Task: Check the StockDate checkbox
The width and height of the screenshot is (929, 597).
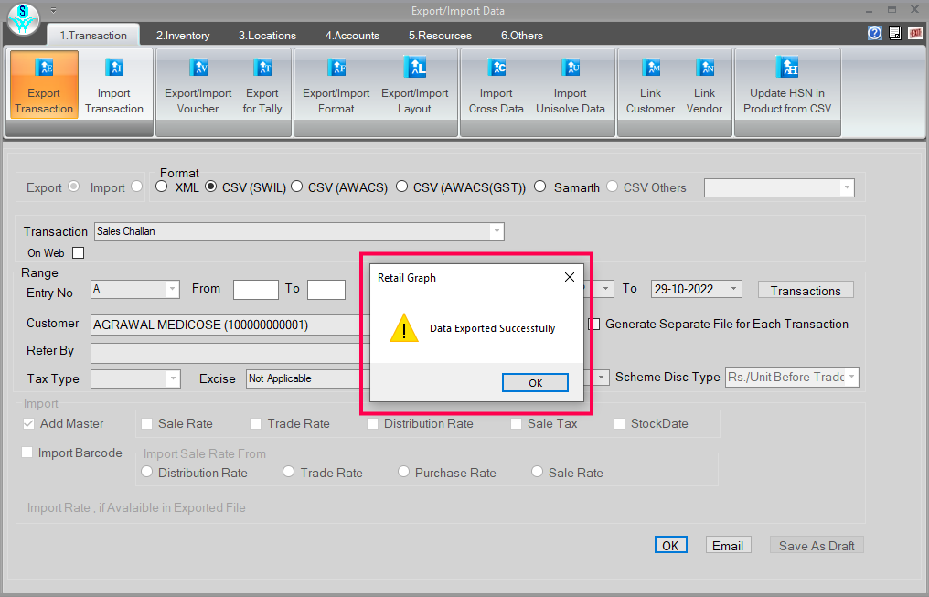Action: (x=619, y=423)
